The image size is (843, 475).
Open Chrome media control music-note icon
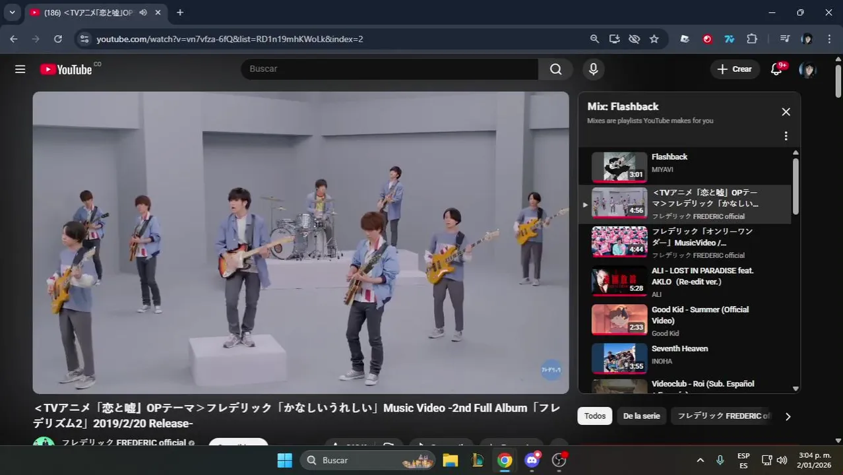pyautogui.click(x=784, y=39)
